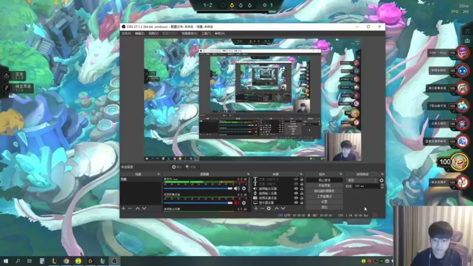The image size is (473, 266).
Task: Open microphone channel settings gear in mixer
Action: click(244, 189)
